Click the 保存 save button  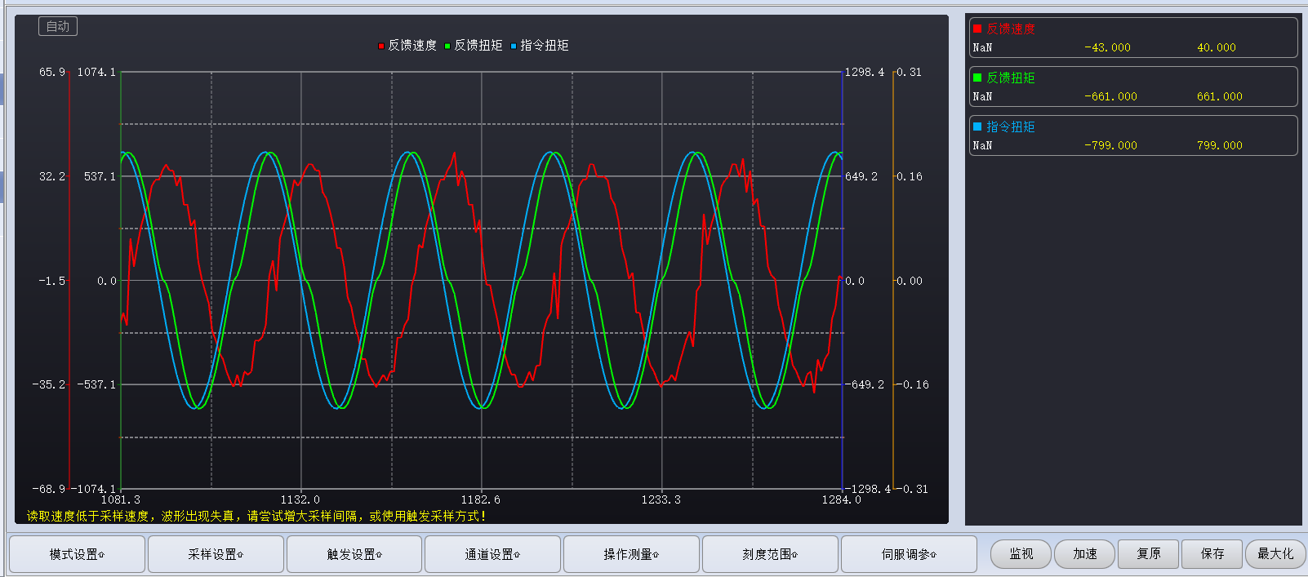coord(1212,553)
